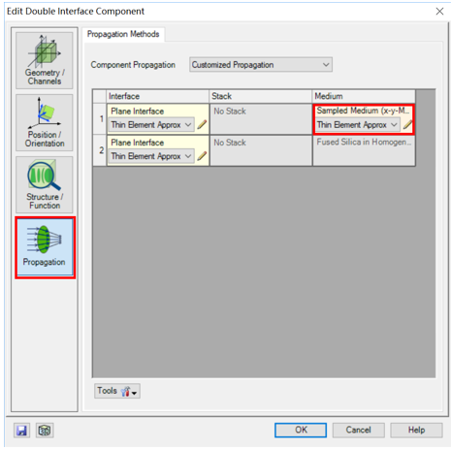Confirm with the OK button
This screenshot has height=449, width=451.
[301, 430]
